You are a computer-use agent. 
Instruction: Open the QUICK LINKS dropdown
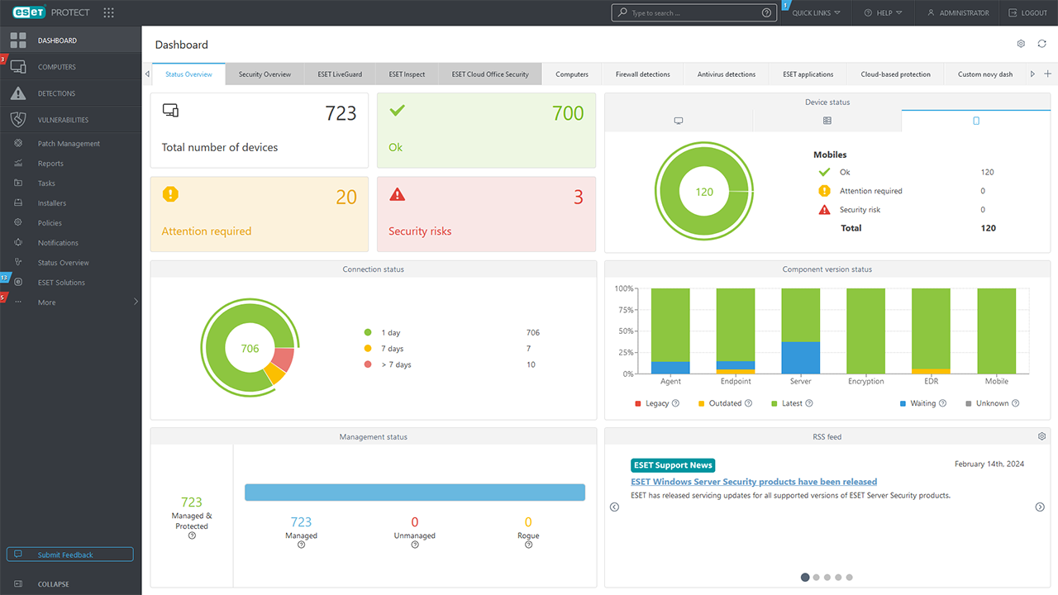[814, 12]
